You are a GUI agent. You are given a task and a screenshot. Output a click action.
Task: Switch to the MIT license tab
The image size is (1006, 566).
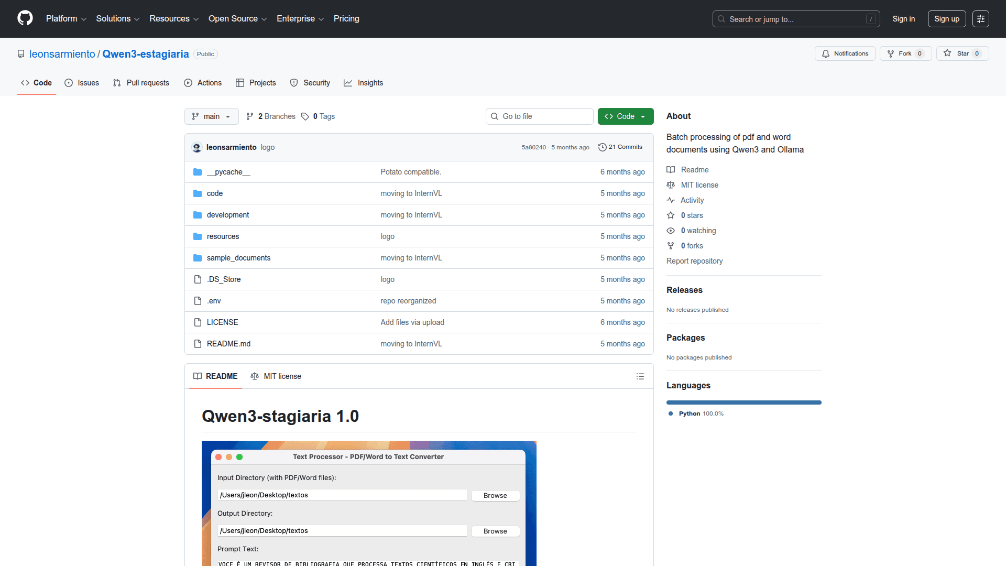(x=276, y=376)
